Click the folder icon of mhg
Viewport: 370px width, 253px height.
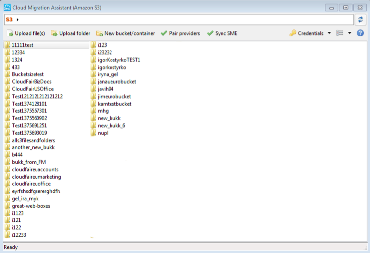coord(93,111)
